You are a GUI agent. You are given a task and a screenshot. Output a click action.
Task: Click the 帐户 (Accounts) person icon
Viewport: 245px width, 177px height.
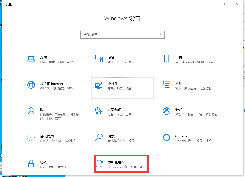(x=31, y=111)
